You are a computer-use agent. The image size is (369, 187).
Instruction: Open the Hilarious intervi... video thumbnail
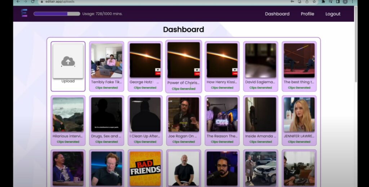68,115
